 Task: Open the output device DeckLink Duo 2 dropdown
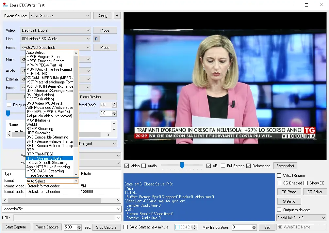[x=301, y=218]
